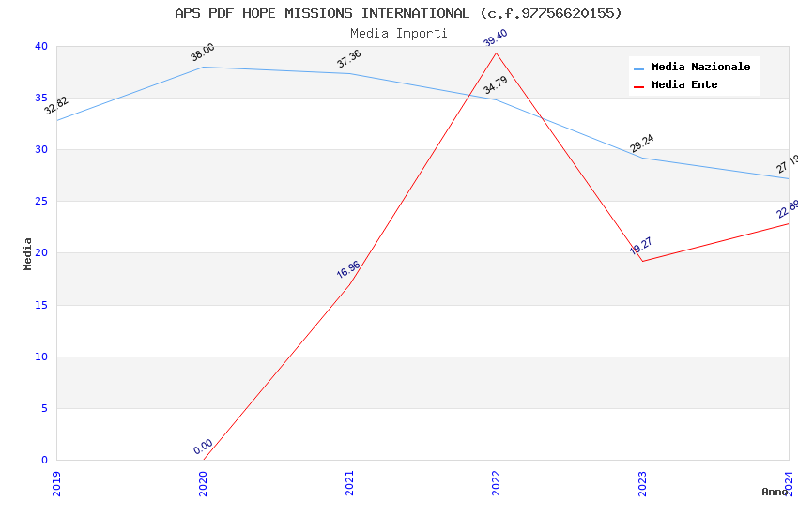798x516 pixels.
Task: Click the 29.24 national average label
Action: pyautogui.click(x=641, y=144)
